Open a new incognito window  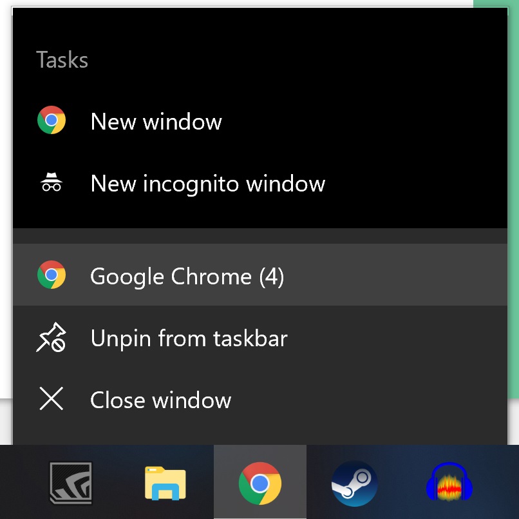coord(207,183)
